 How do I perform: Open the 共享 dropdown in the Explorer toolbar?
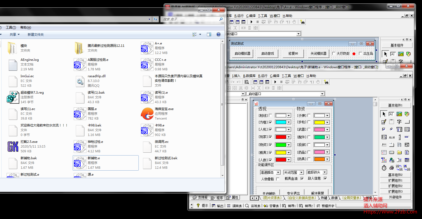[15, 34]
